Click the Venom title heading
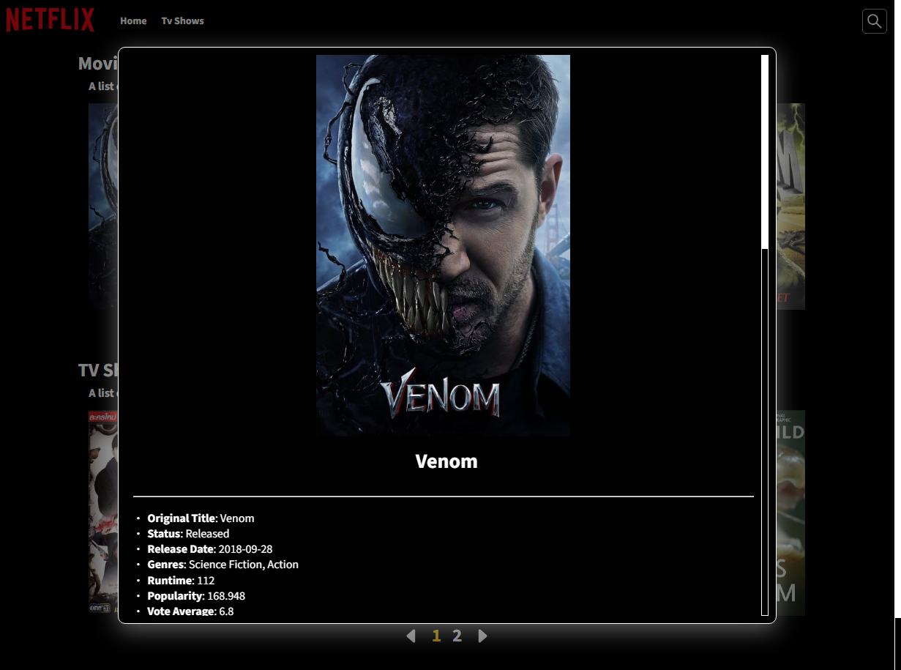 [446, 461]
